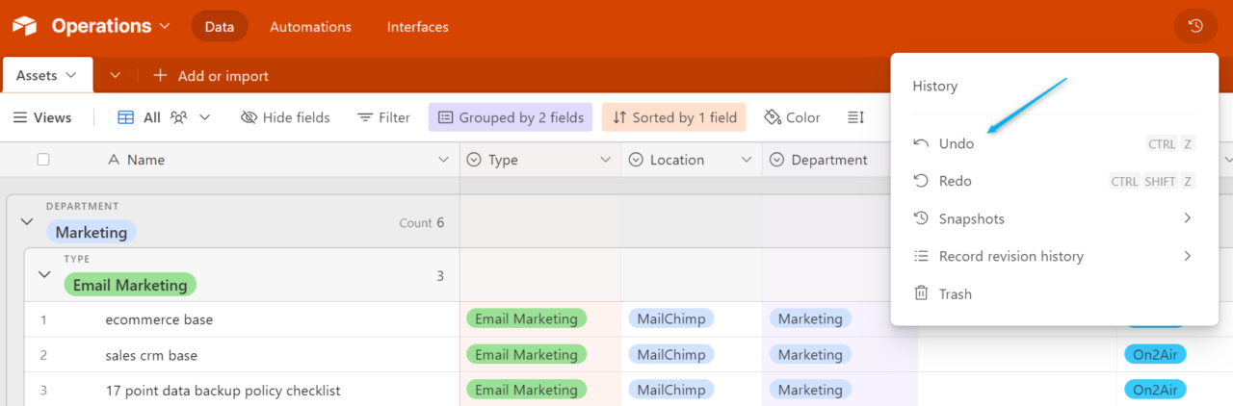Open the Name column dropdown arrow
The height and width of the screenshot is (406, 1233).
[x=443, y=160]
